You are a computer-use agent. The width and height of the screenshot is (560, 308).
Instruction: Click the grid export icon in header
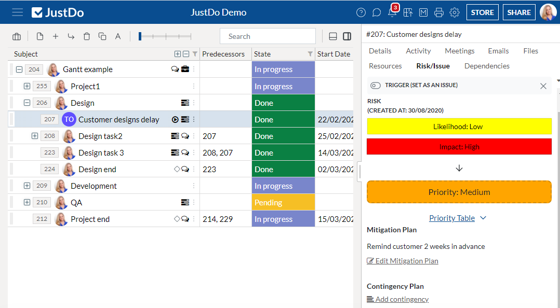click(408, 12)
